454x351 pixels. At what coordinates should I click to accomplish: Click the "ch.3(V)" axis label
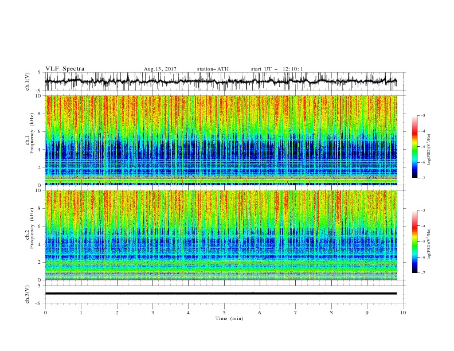coord(28,294)
